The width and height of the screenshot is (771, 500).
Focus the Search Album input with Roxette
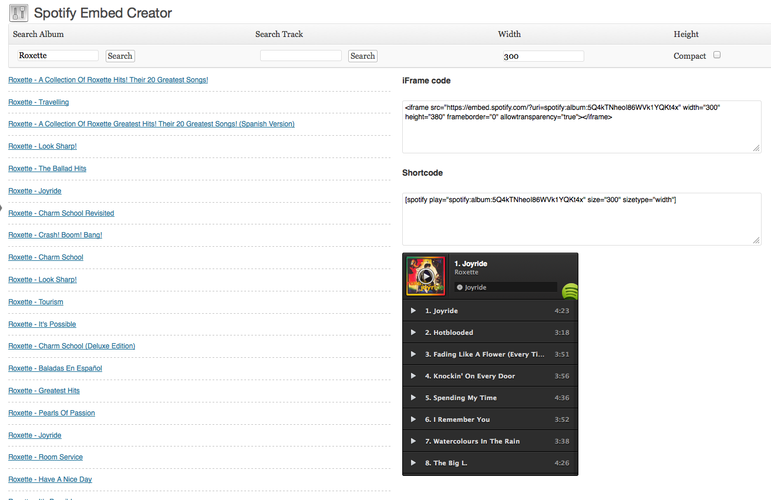[58, 55]
